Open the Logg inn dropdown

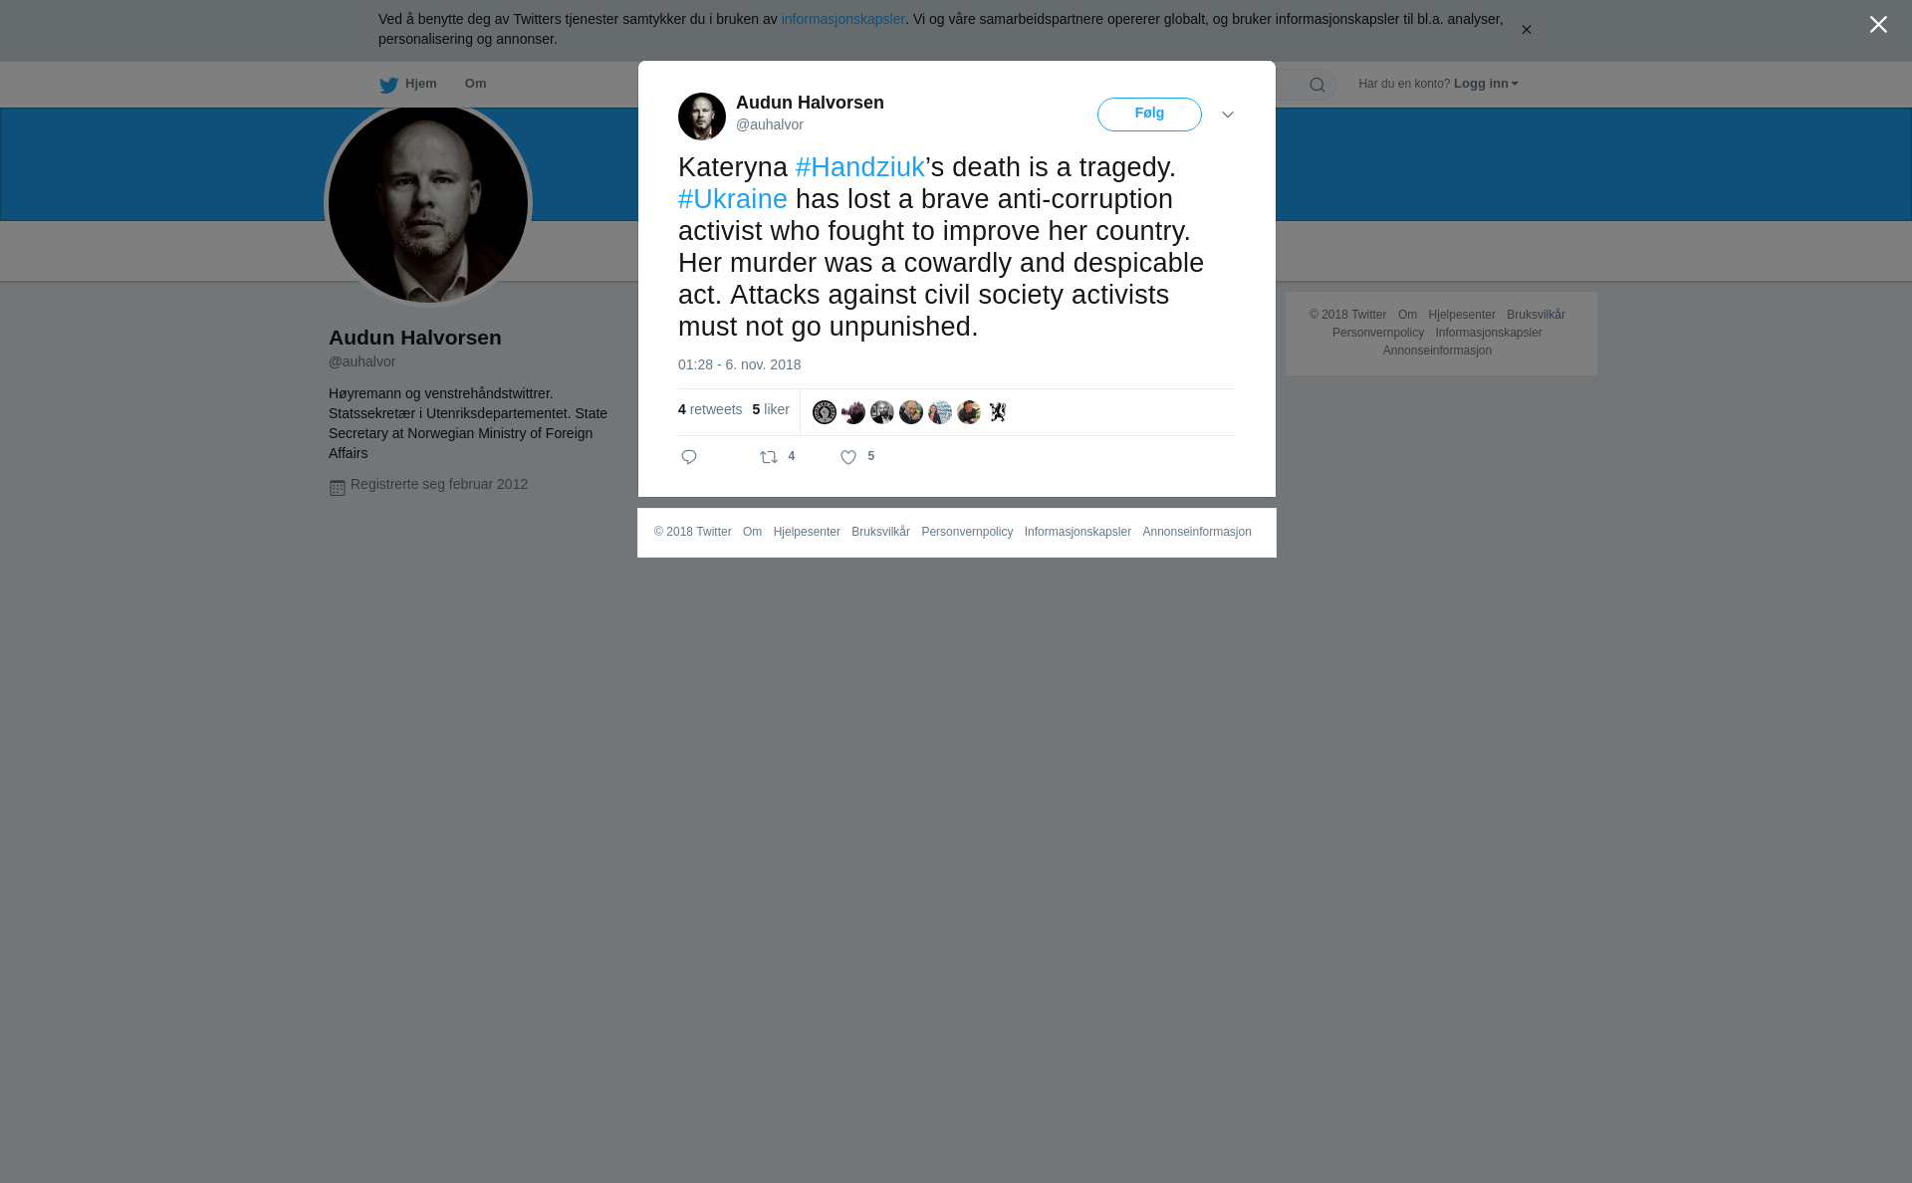[x=1486, y=84]
